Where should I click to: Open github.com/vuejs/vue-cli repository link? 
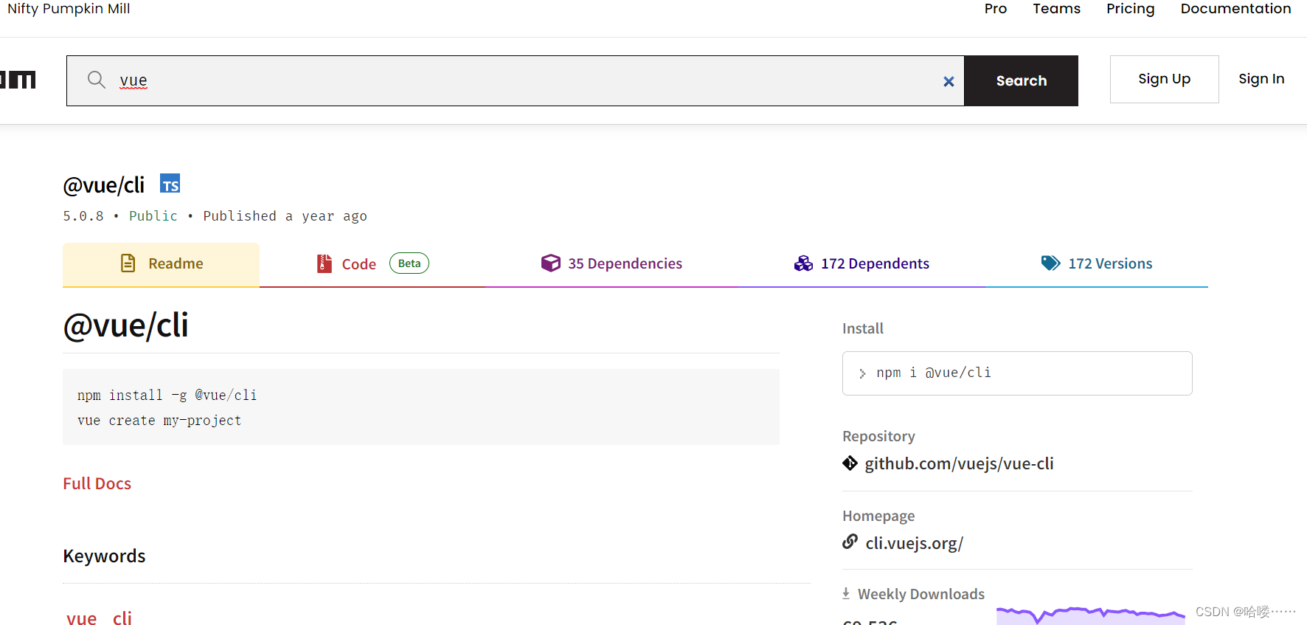pyautogui.click(x=959, y=463)
